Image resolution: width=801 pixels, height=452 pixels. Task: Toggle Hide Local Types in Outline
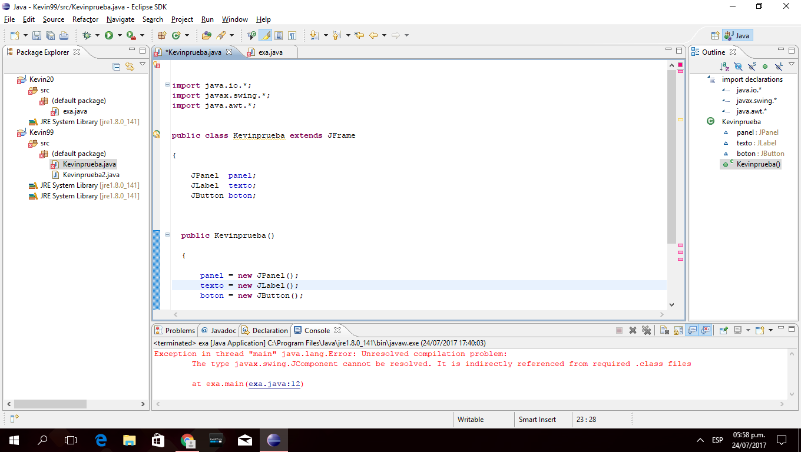779,67
